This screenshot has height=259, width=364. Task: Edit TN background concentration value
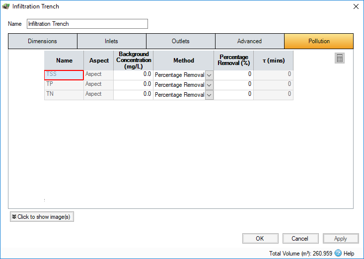pyautogui.click(x=133, y=95)
